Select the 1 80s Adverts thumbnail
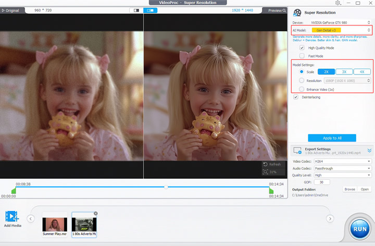The image size is (375, 246). (84, 225)
